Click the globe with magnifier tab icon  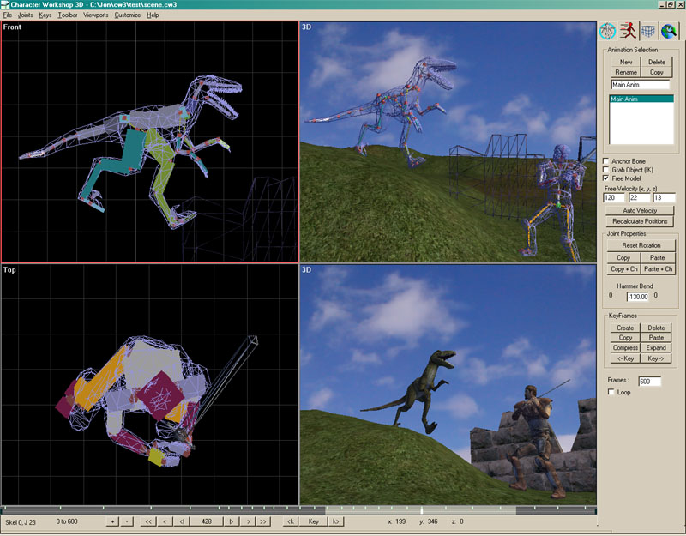click(670, 32)
